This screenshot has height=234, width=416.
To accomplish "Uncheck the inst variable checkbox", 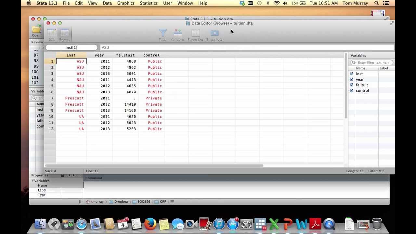I will [352, 74].
